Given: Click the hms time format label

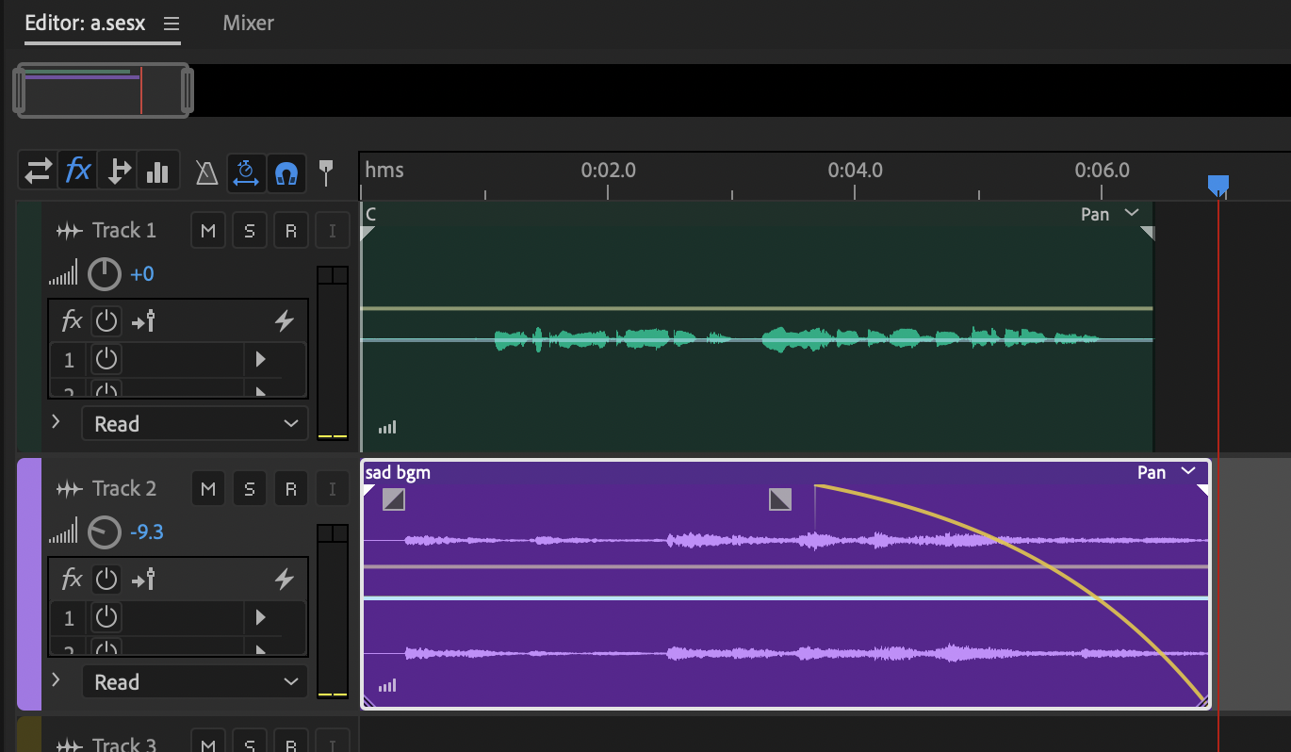Looking at the screenshot, I should click(x=384, y=171).
